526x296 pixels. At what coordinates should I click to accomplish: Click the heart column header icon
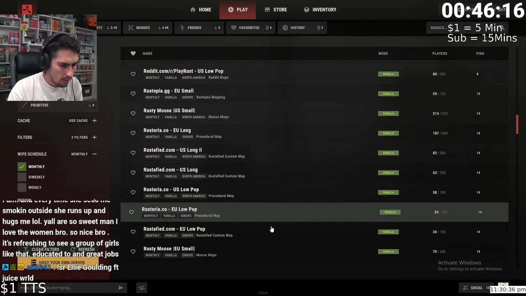pyautogui.click(x=133, y=53)
